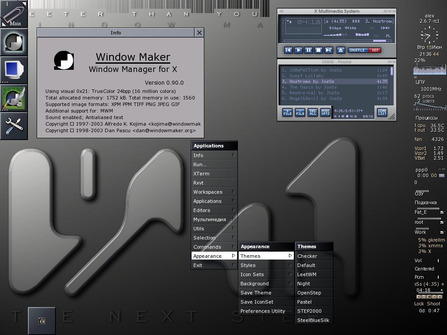Skip to previous track in XMMS
This screenshot has width=447, height=335.
[288, 50]
